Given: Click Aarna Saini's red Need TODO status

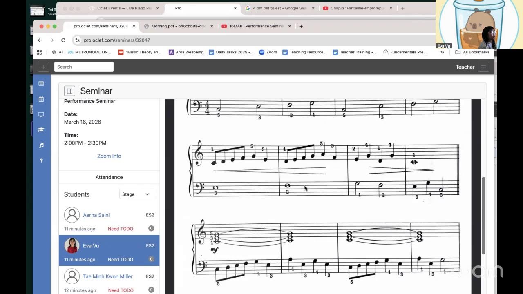Looking at the screenshot, I should 121,229.
